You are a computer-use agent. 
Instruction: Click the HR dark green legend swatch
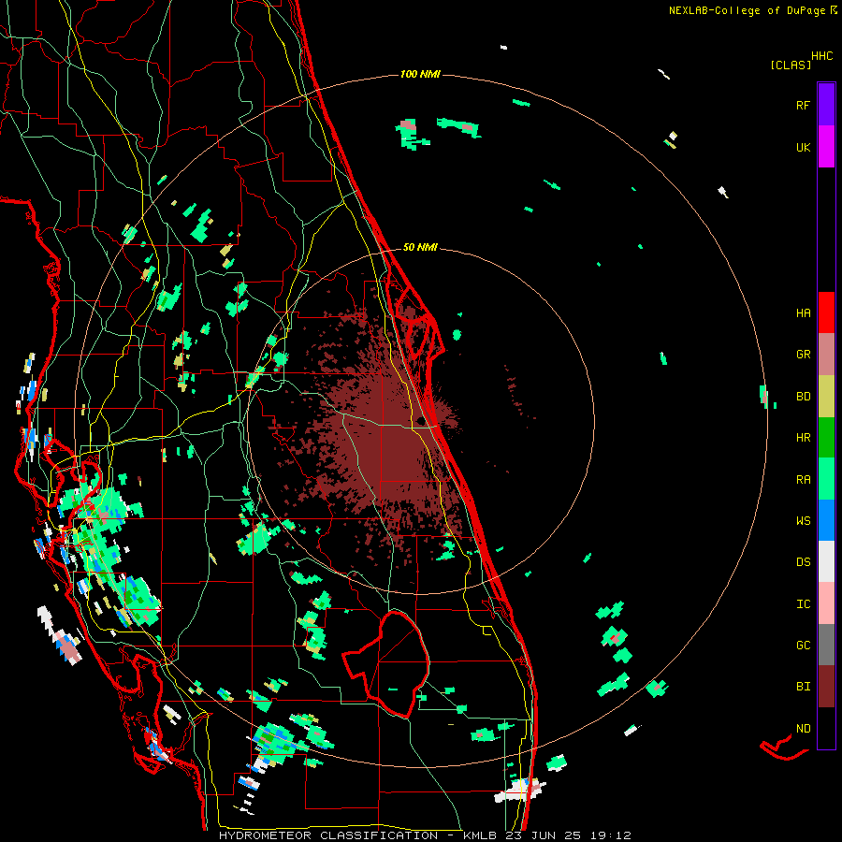pyautogui.click(x=826, y=437)
